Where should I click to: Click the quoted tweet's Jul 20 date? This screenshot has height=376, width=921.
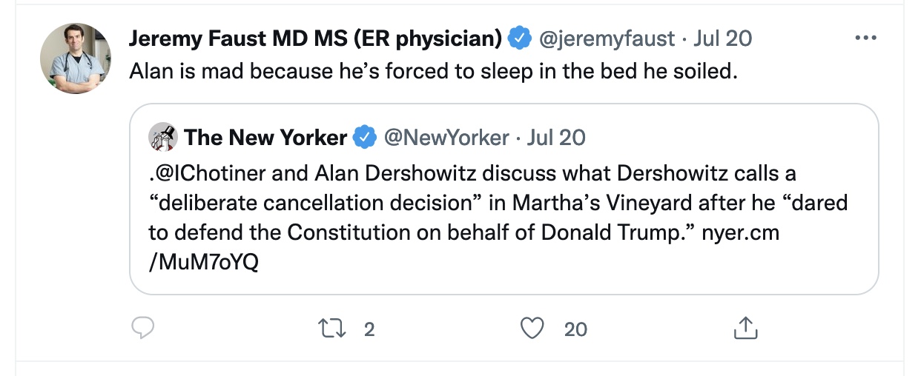point(556,137)
